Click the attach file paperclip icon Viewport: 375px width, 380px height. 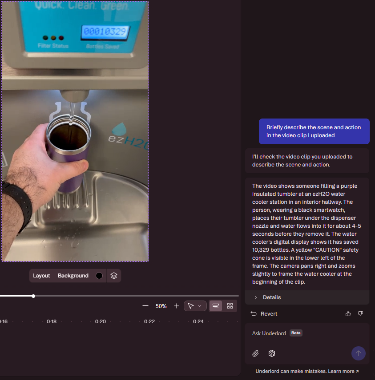[255, 353]
